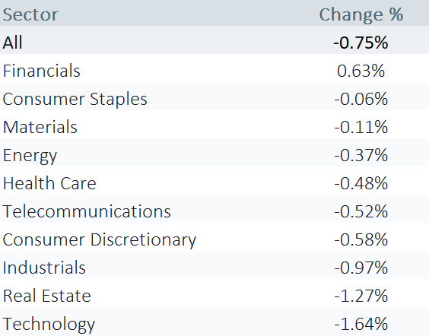Select the Materials sector label

tap(40, 127)
